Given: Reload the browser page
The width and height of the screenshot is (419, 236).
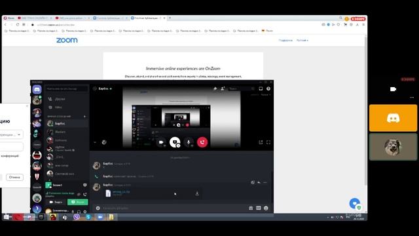Looking at the screenshot, I should click(x=18, y=25).
